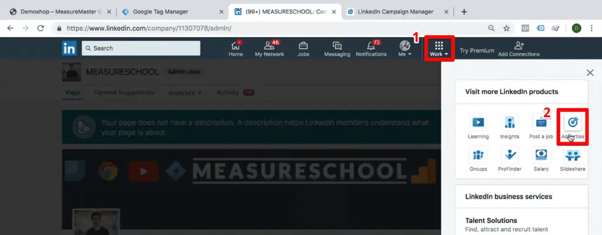Image resolution: width=602 pixels, height=235 pixels.
Task: Open the Content Suggestions tab
Action: tap(125, 93)
